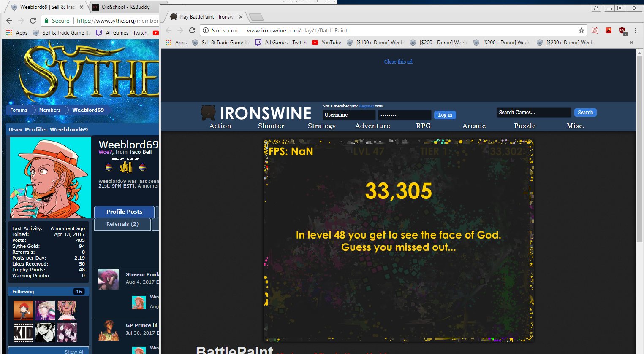Viewport: 644px width, 354px height.
Task: Select the Profile Posts tab
Action: 124,212
